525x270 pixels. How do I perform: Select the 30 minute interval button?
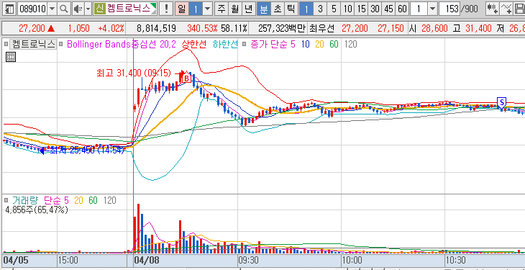point(375,9)
